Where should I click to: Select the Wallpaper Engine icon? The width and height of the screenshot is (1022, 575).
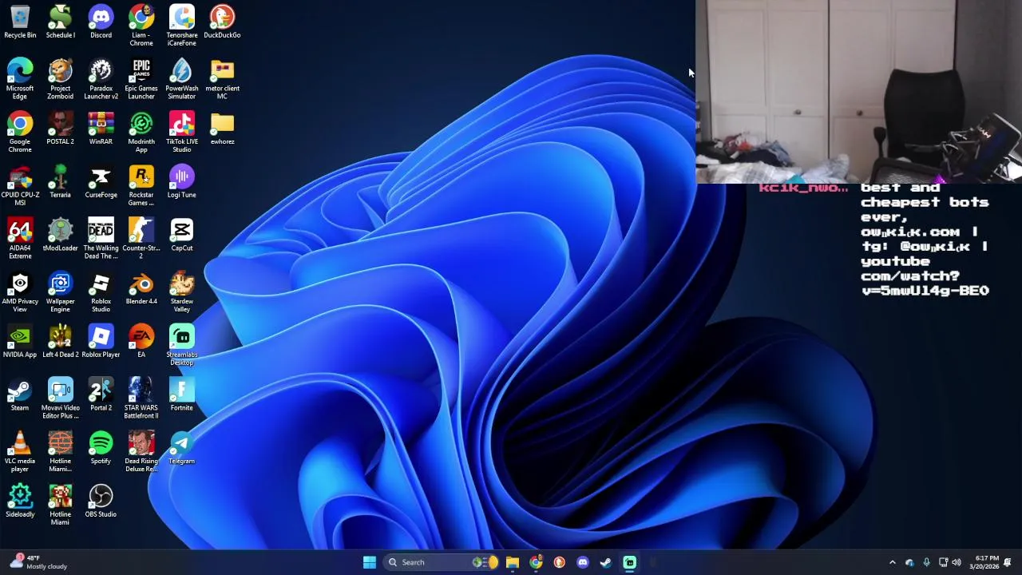click(61, 292)
